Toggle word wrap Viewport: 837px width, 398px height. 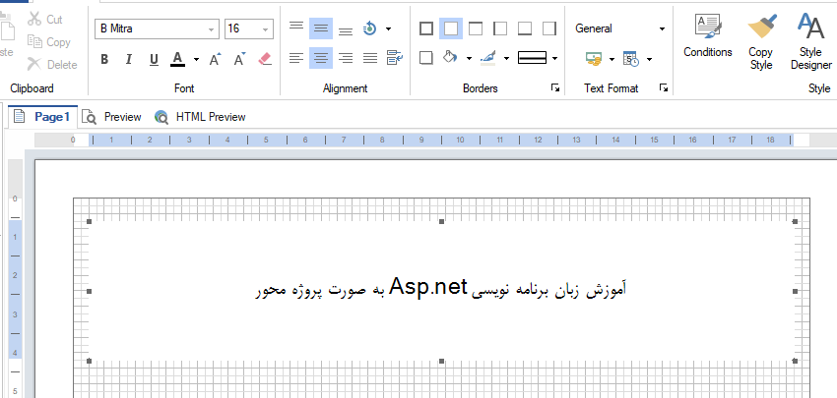point(395,58)
